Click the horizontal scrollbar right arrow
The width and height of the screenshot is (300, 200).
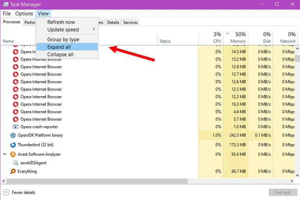click(x=292, y=181)
